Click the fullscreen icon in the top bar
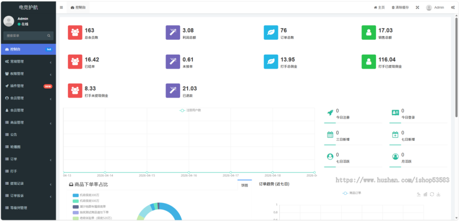The image size is (459, 221). coord(417,8)
